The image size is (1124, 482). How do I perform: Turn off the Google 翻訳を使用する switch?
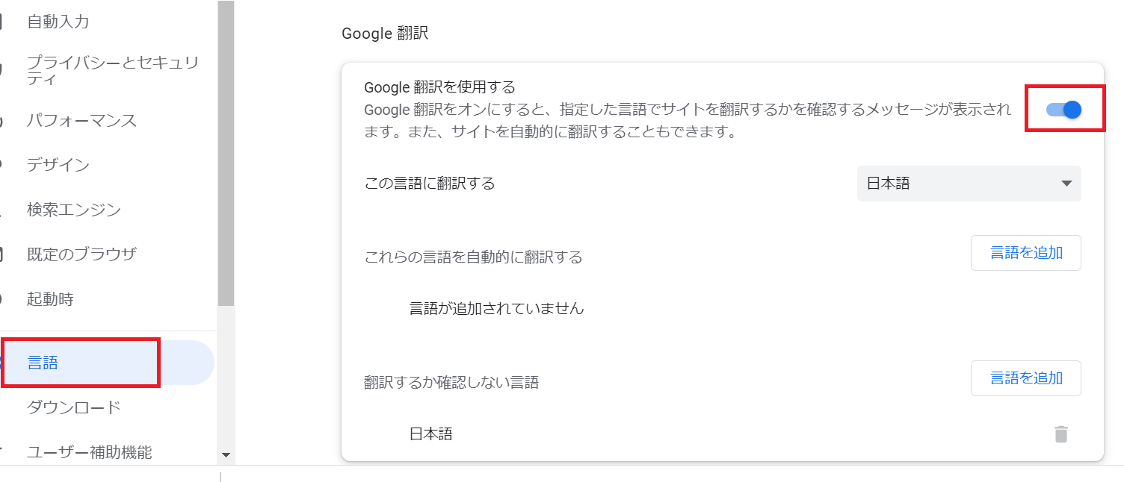(x=1064, y=110)
